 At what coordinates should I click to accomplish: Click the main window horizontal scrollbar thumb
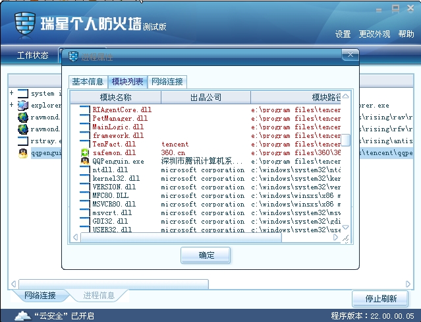click(x=113, y=284)
